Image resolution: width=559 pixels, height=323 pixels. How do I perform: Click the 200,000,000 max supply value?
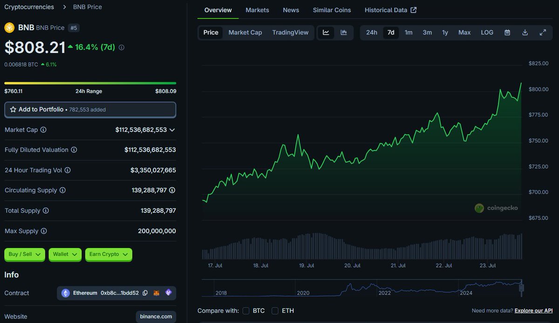click(157, 231)
